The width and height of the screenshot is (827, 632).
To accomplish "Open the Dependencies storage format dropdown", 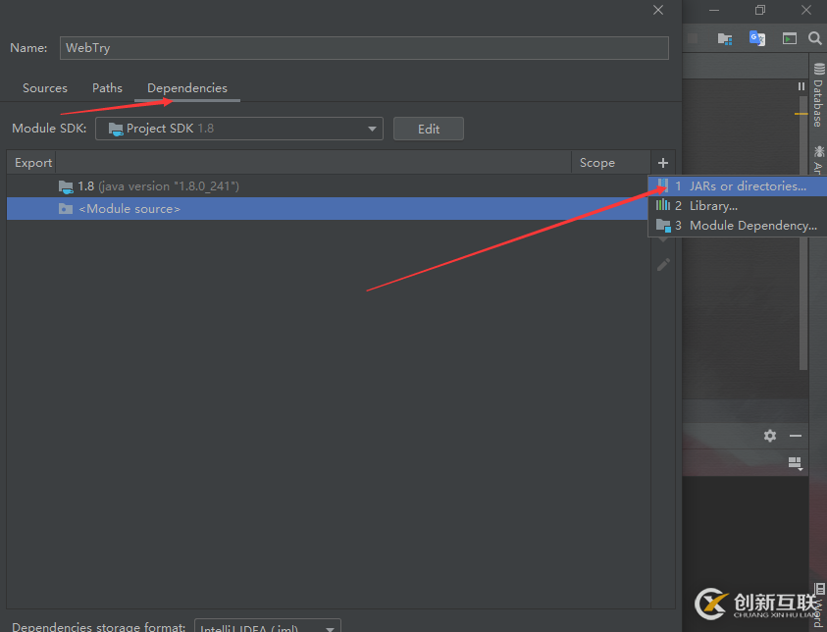I will coord(268,626).
